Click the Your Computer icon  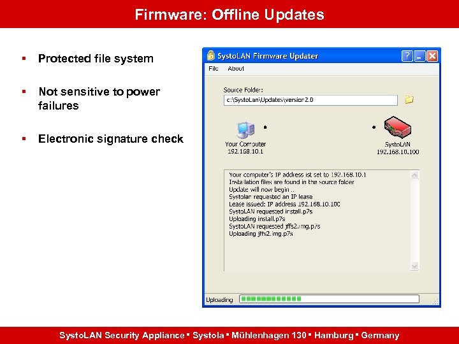tap(245, 130)
